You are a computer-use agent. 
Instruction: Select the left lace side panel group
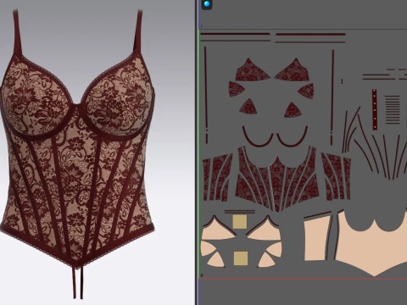[218, 177]
